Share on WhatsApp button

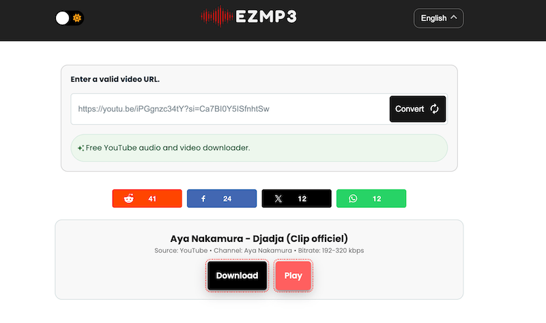click(x=371, y=198)
